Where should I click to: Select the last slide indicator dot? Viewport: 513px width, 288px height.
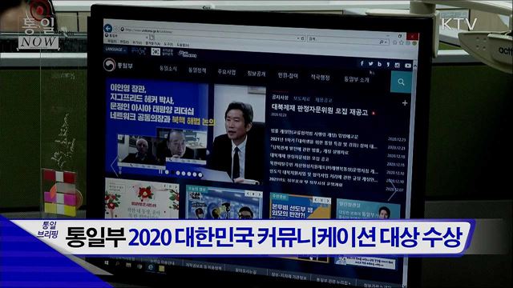200,175
